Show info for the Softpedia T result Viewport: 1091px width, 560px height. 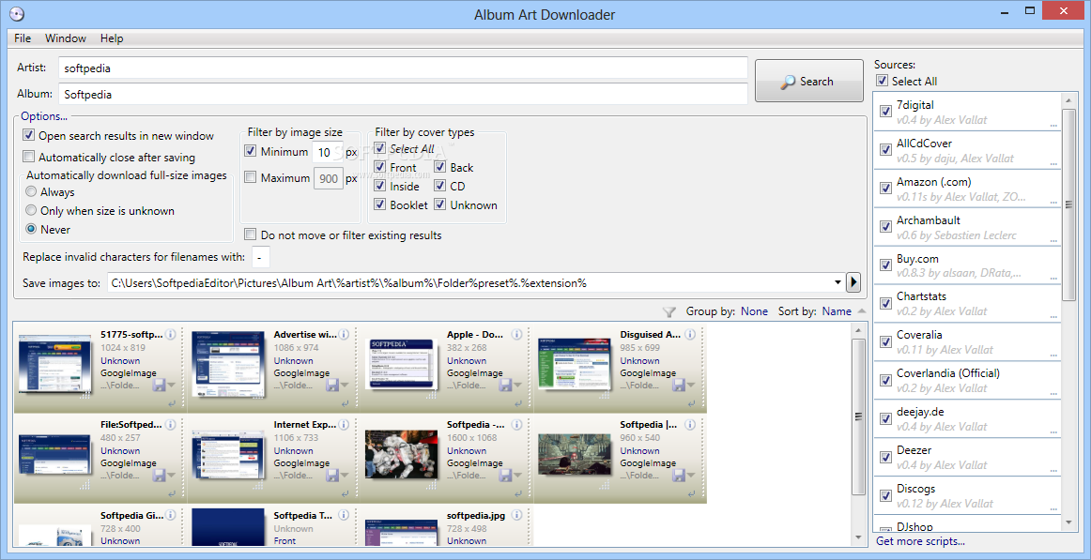click(x=344, y=515)
